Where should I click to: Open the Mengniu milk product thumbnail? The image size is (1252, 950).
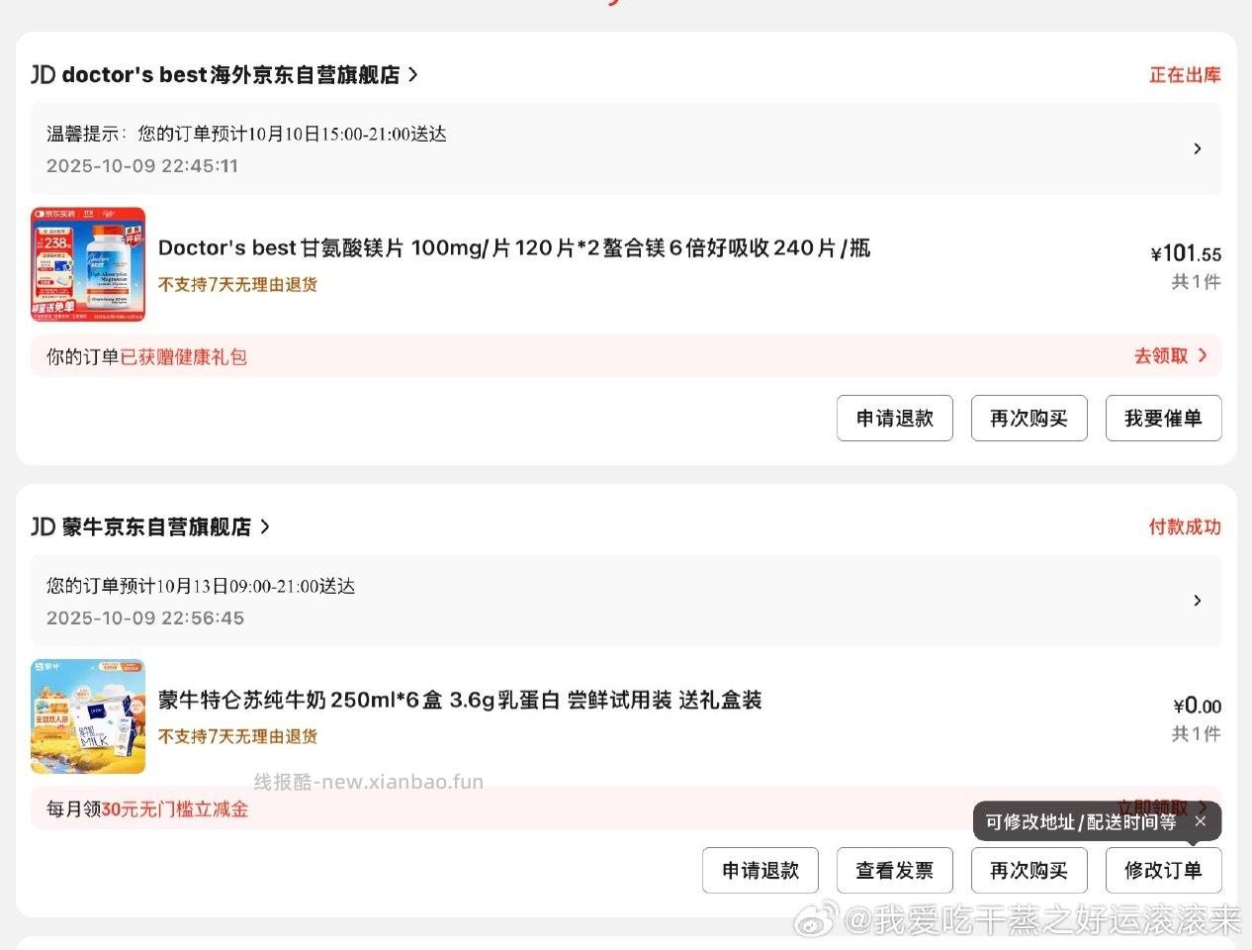(x=88, y=716)
